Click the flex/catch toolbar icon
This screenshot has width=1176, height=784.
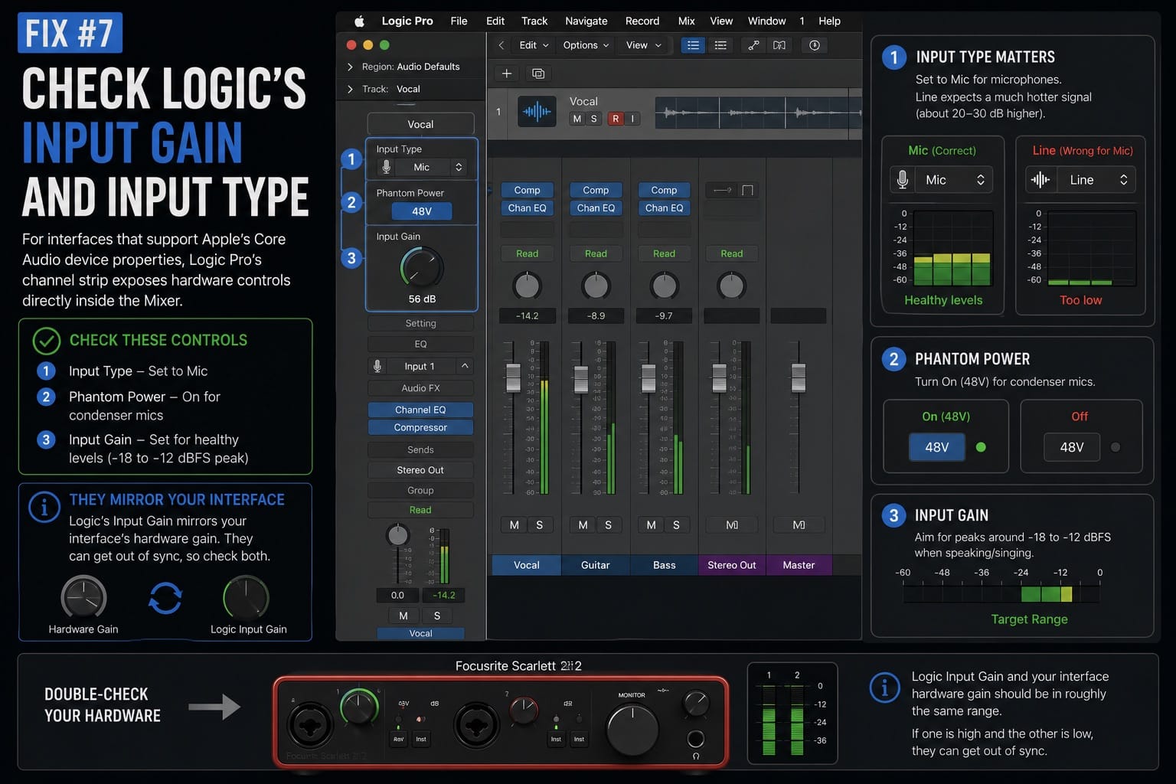[x=779, y=45]
